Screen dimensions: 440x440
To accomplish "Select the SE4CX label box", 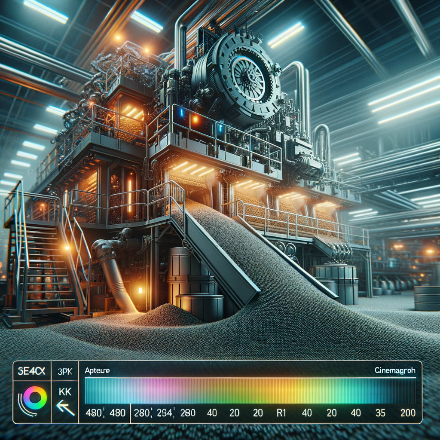I will (31, 371).
